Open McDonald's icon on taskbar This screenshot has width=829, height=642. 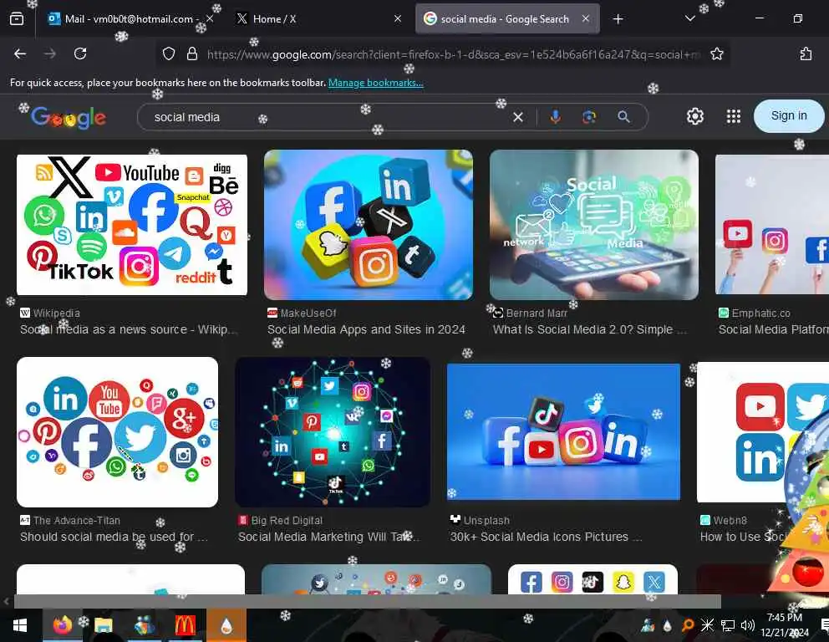185,626
